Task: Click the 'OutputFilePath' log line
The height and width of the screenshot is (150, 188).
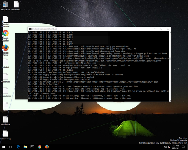Action: pos(93,82)
